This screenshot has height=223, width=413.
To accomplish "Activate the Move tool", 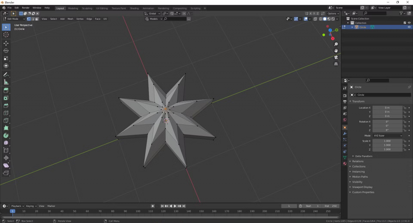I will [6, 43].
